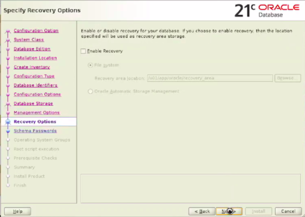Navigate to the Configuration Options step
Viewport: 305px width, 217px height.
tap(38, 94)
